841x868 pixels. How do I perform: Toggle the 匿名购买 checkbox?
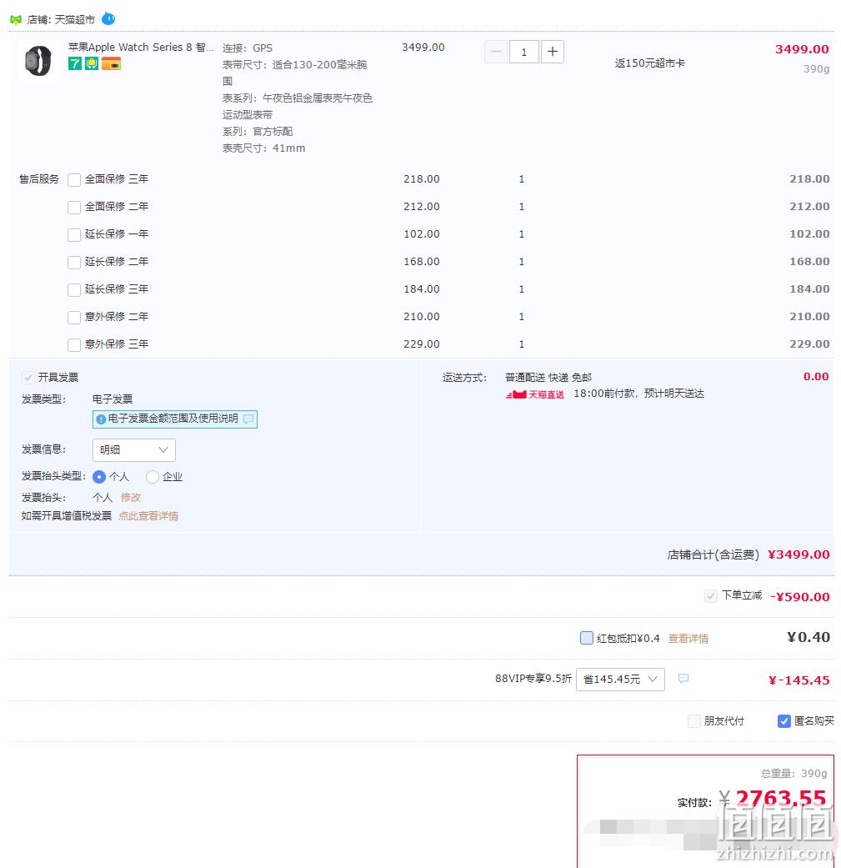[784, 720]
